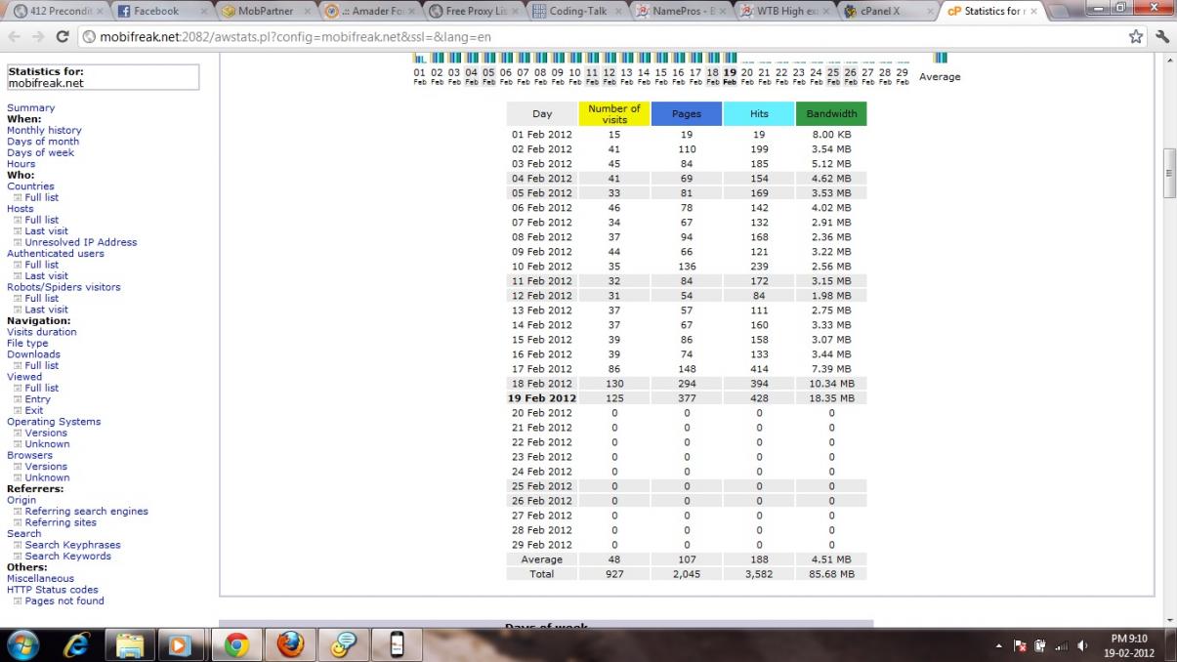Viewport: 1177px width, 662px height.
Task: Open the Countries link
Action: [x=30, y=186]
